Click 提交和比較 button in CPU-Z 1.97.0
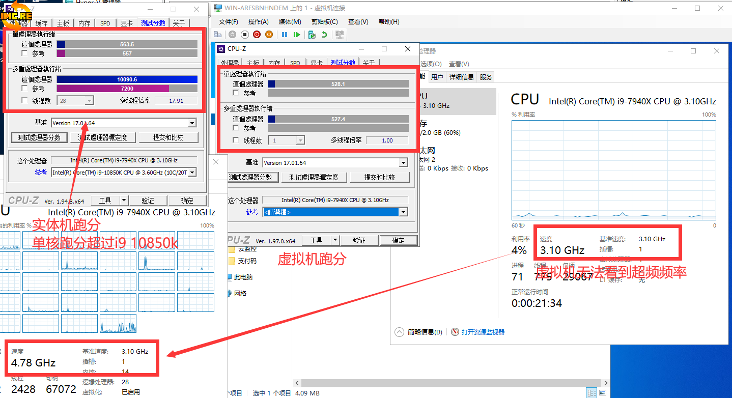The image size is (732, 398). point(380,177)
